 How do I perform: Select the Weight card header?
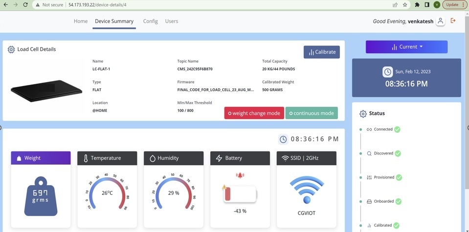41,158
